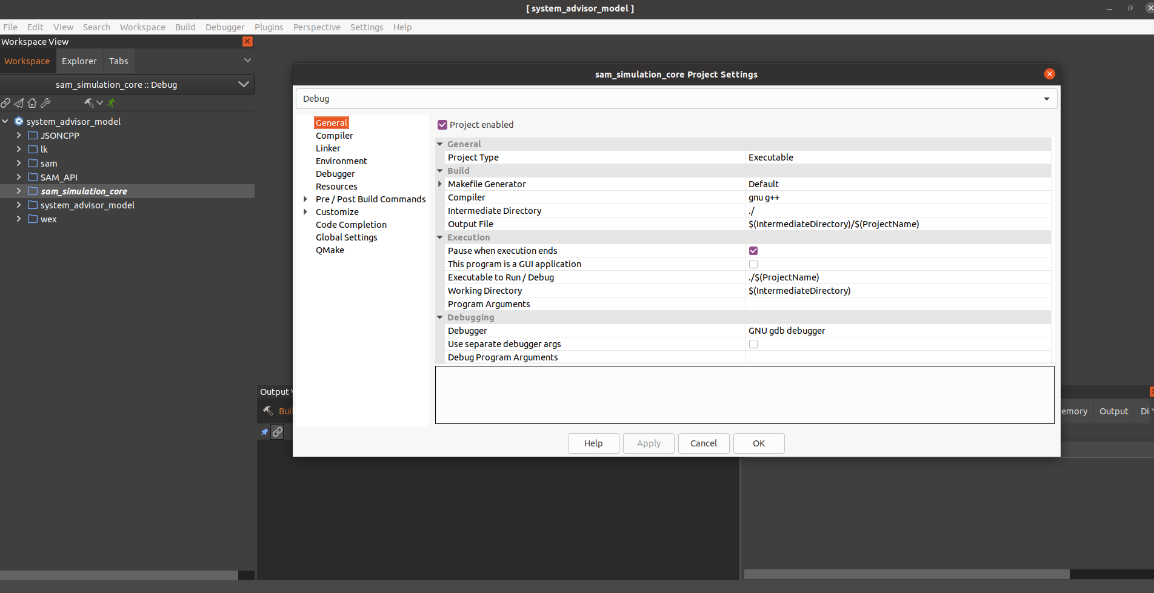The height and width of the screenshot is (593, 1154).
Task: Click the home icon in Workspace toolbar
Action: pos(32,103)
